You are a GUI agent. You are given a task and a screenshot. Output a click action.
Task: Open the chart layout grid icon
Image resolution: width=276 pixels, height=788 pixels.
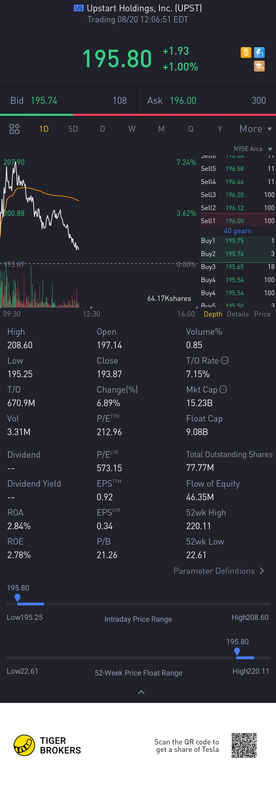pyautogui.click(x=14, y=129)
